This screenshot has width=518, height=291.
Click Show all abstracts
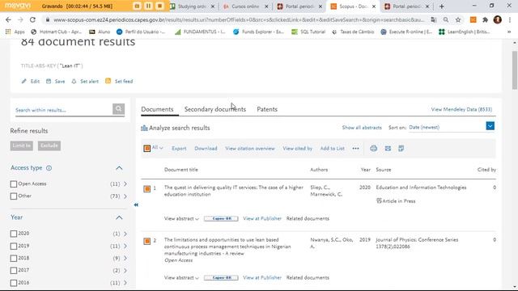coord(362,128)
